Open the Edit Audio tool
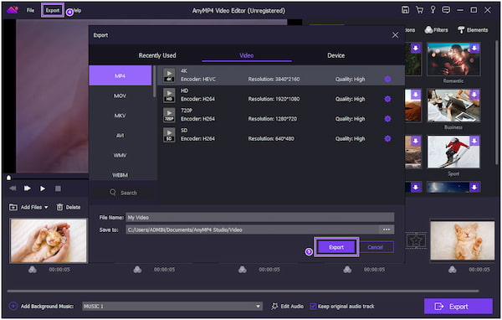502x320 pixels. tap(288, 307)
